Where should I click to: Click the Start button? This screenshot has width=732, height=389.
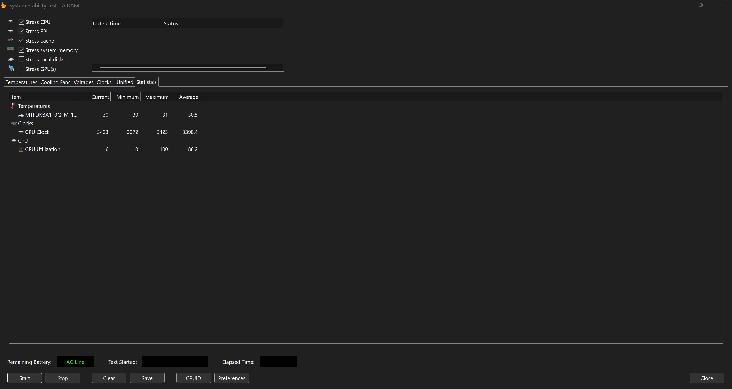click(x=25, y=378)
